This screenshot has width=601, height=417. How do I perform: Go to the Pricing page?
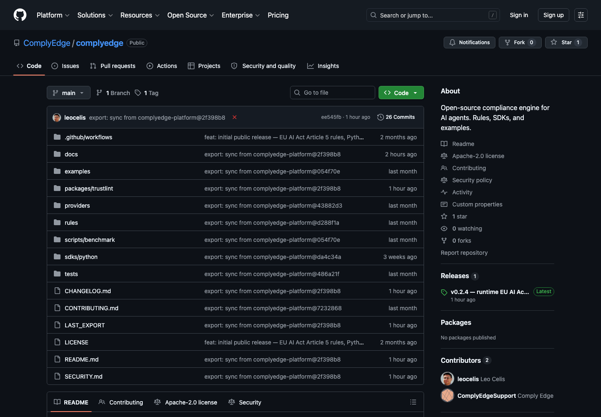pos(278,15)
